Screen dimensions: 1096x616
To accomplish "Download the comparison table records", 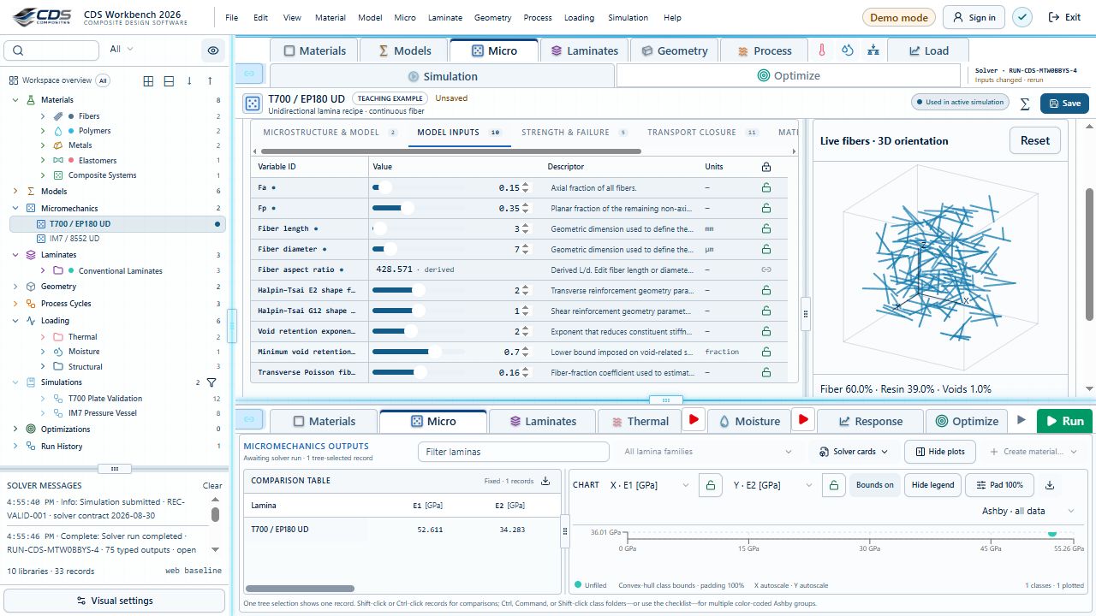I will (545, 481).
